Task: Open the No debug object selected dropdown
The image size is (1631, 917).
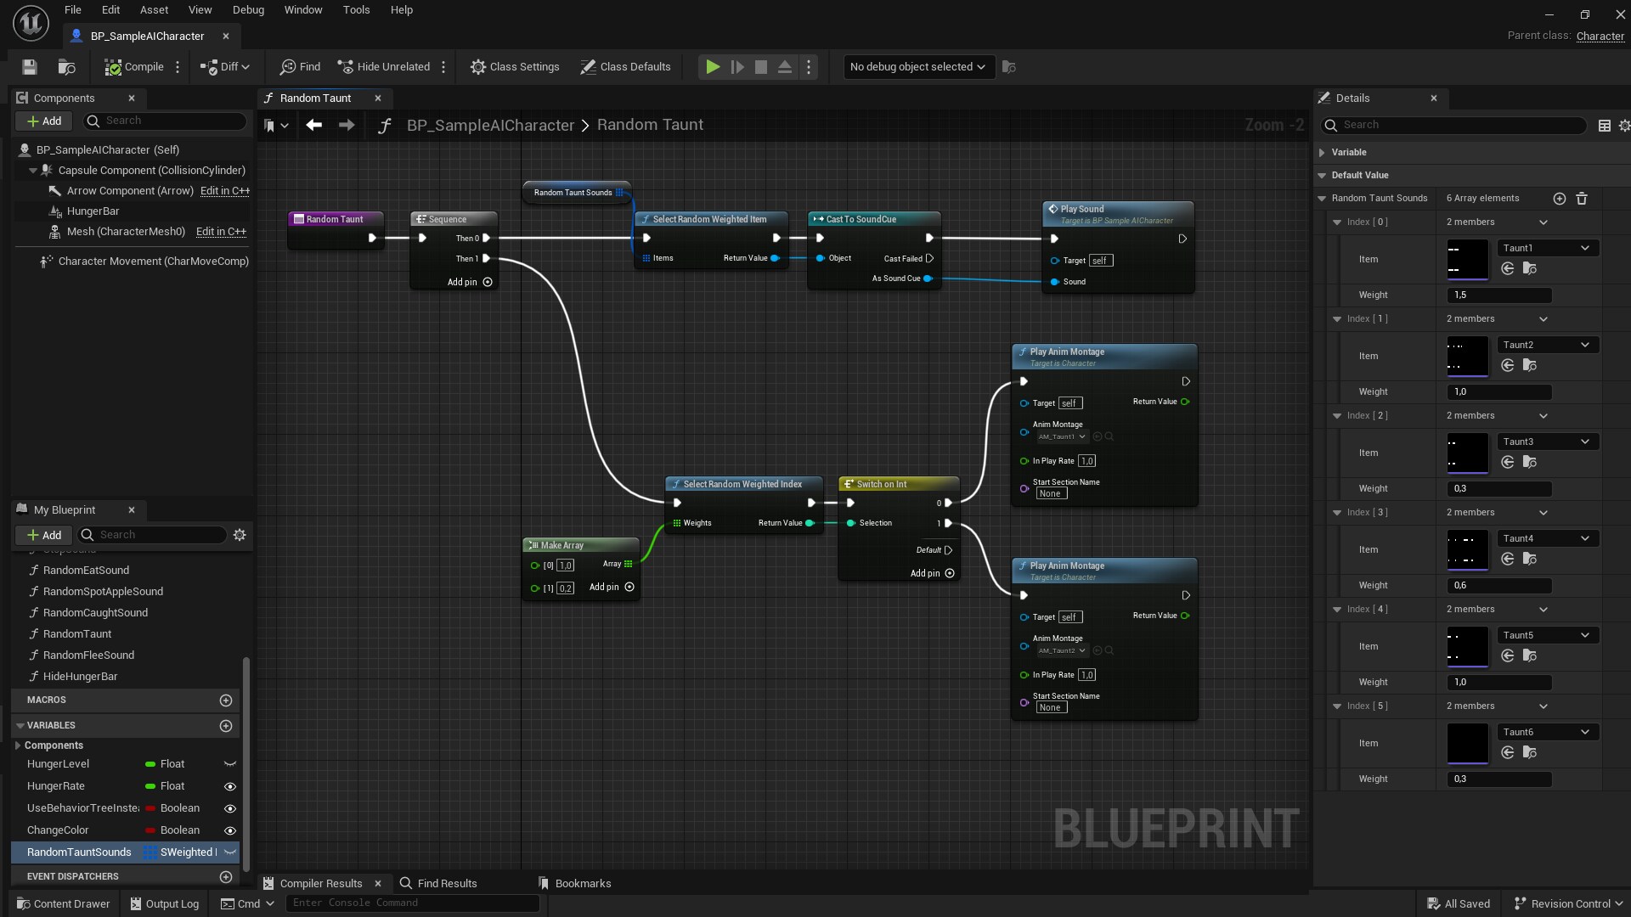Action: coord(917,66)
